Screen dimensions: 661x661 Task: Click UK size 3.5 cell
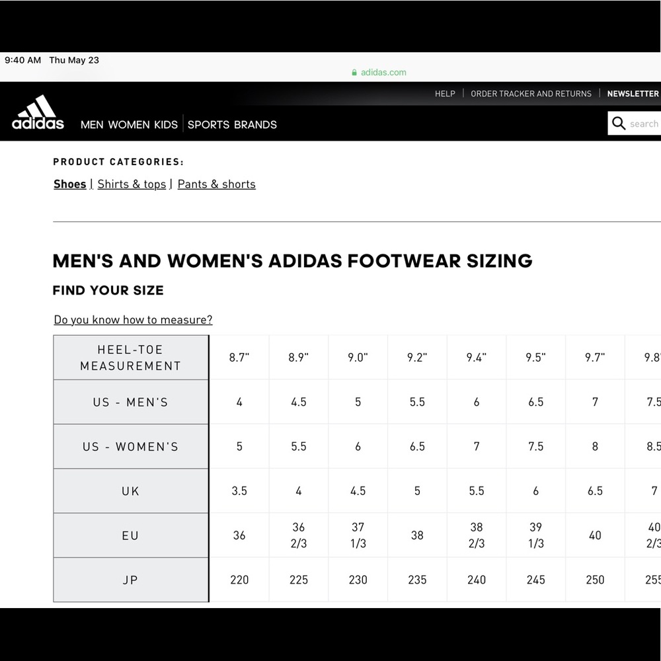[239, 491]
